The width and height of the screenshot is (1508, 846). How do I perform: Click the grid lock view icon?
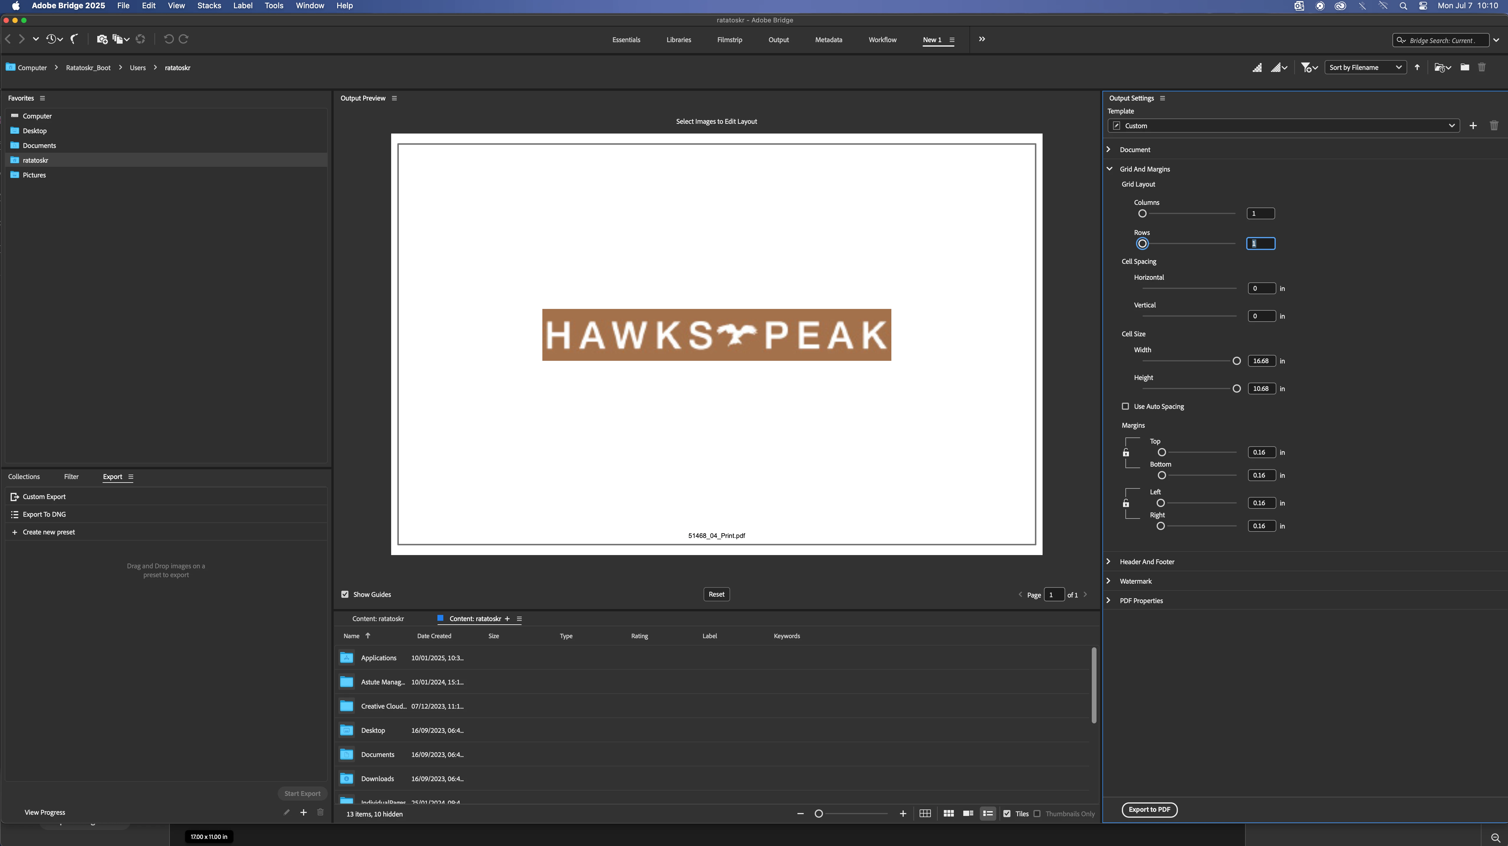pos(925,814)
